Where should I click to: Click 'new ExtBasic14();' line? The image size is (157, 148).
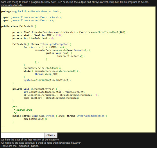tap(35, 119)
